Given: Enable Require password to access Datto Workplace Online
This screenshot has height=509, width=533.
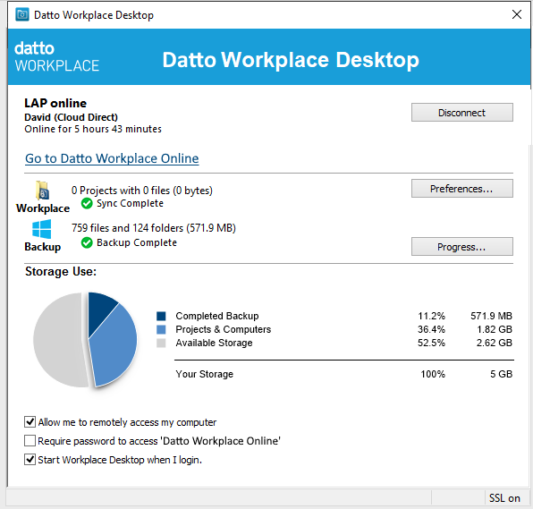Looking at the screenshot, I should coord(30,441).
